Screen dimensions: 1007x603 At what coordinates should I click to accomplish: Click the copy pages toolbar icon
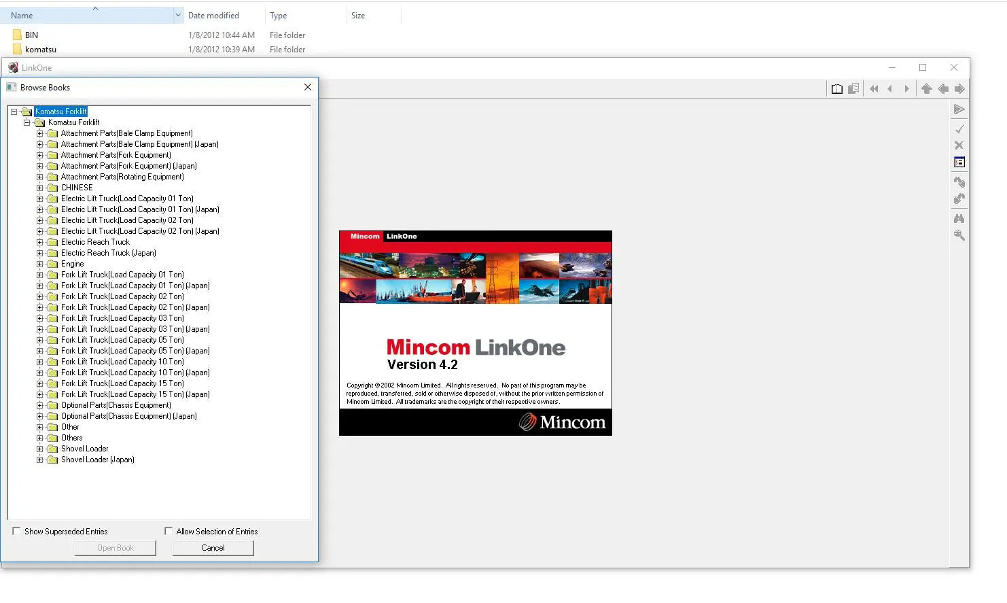853,89
